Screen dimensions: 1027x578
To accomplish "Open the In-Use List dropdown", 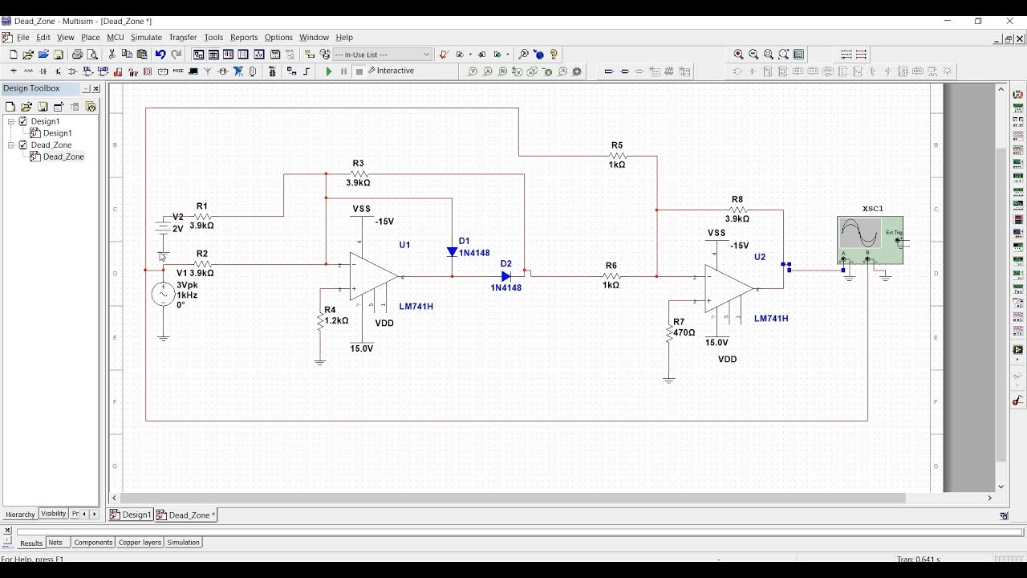I will point(383,55).
